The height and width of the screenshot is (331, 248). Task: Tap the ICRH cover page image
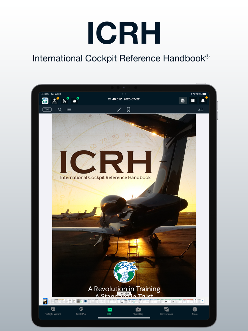pyautogui.click(x=124, y=205)
